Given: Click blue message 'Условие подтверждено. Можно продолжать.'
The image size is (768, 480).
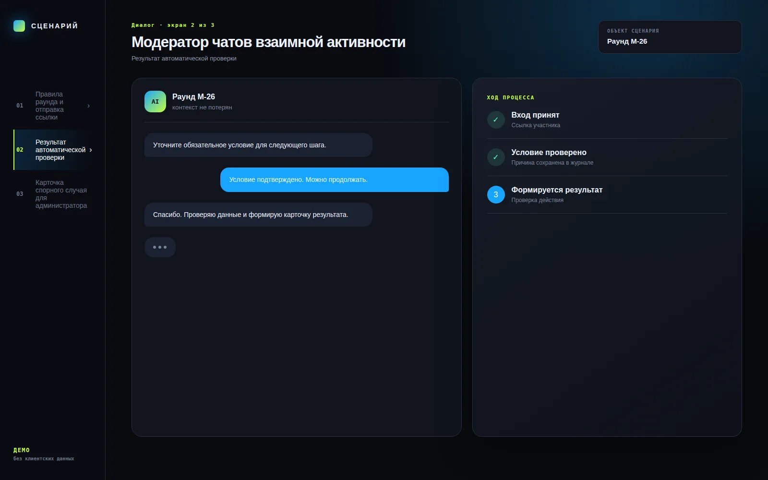Looking at the screenshot, I should click(335, 180).
